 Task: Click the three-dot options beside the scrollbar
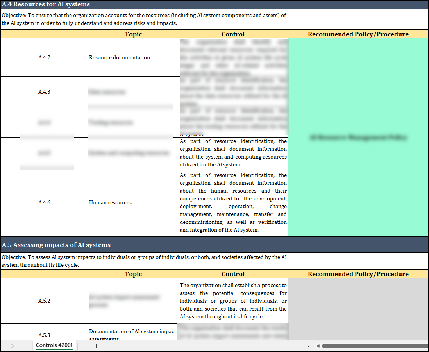click(309, 346)
